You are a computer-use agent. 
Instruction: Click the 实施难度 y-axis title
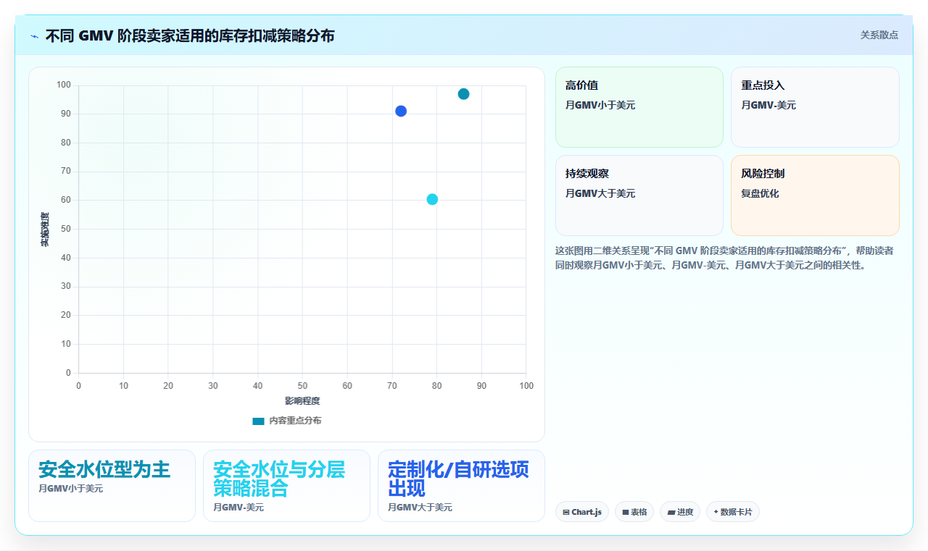45,230
